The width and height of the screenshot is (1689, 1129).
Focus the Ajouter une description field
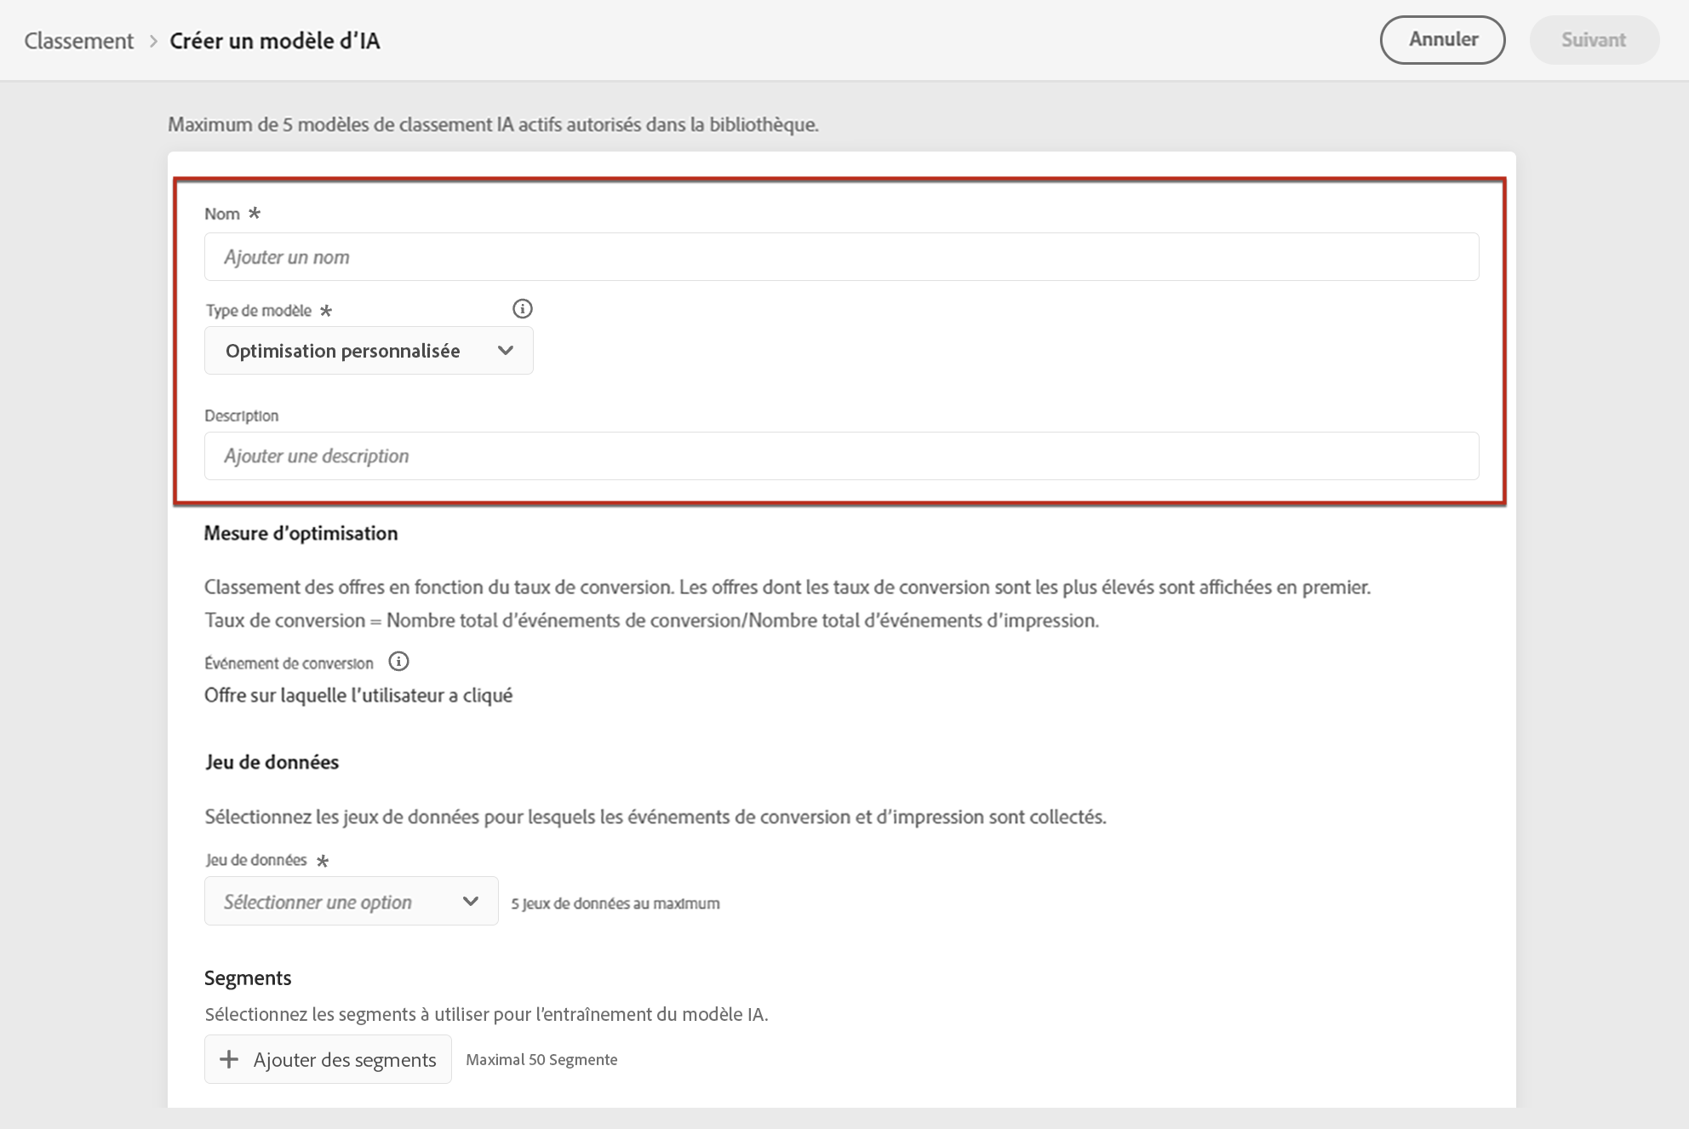[841, 456]
